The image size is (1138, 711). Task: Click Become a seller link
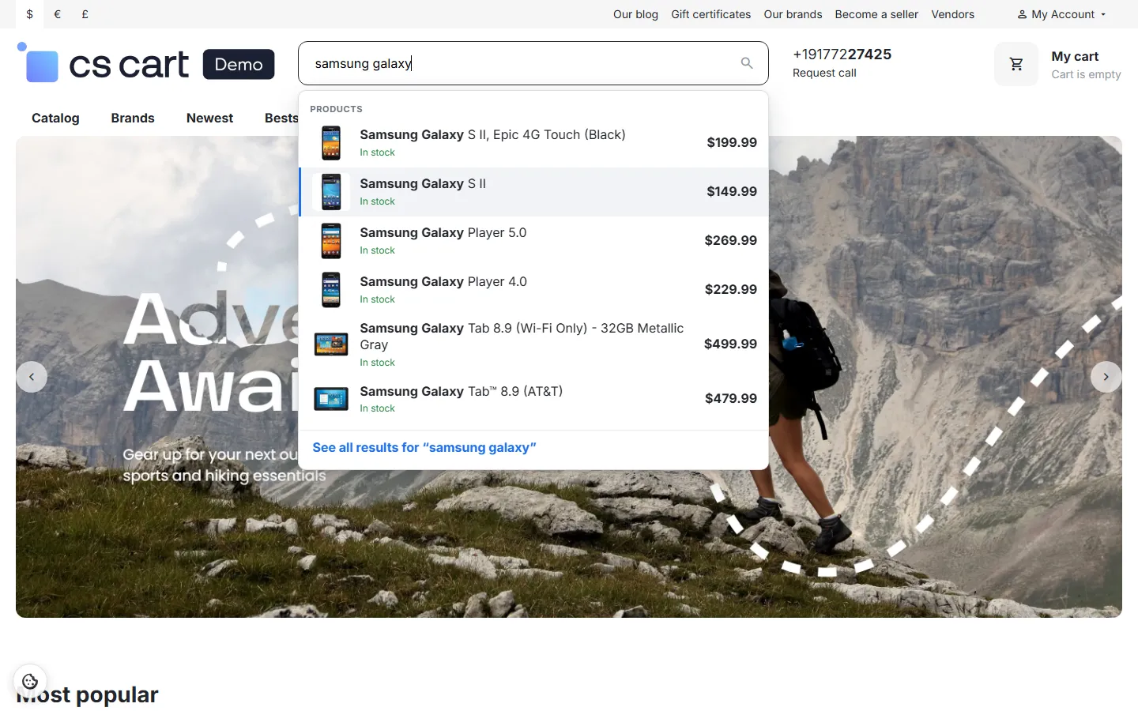pos(876,14)
